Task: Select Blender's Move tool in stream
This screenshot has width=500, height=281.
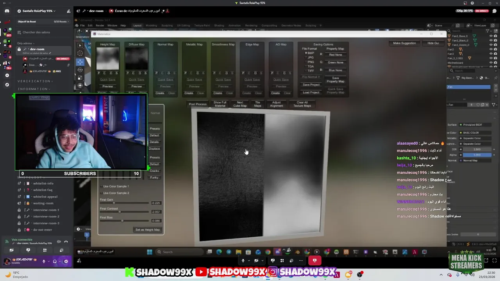Action: pyautogui.click(x=80, y=62)
